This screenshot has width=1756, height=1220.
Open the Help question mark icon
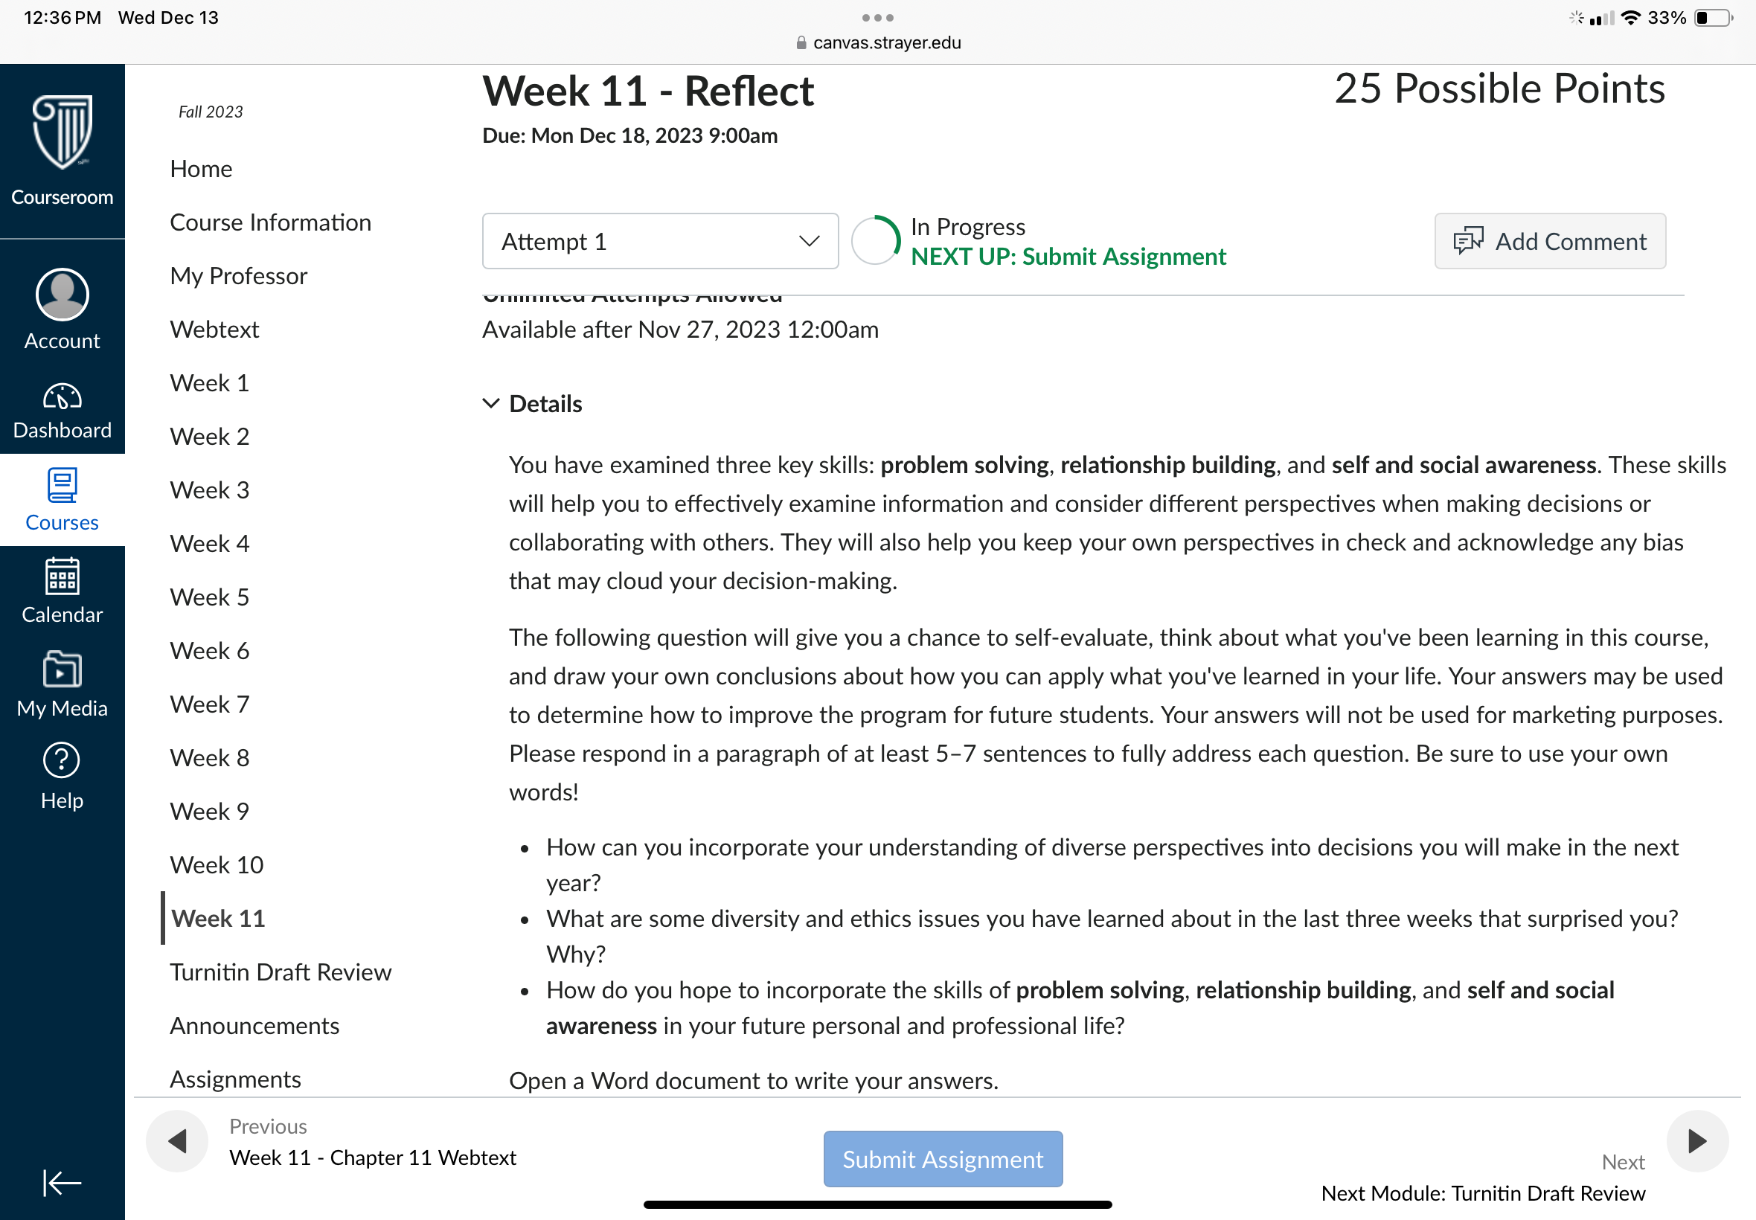point(62,760)
